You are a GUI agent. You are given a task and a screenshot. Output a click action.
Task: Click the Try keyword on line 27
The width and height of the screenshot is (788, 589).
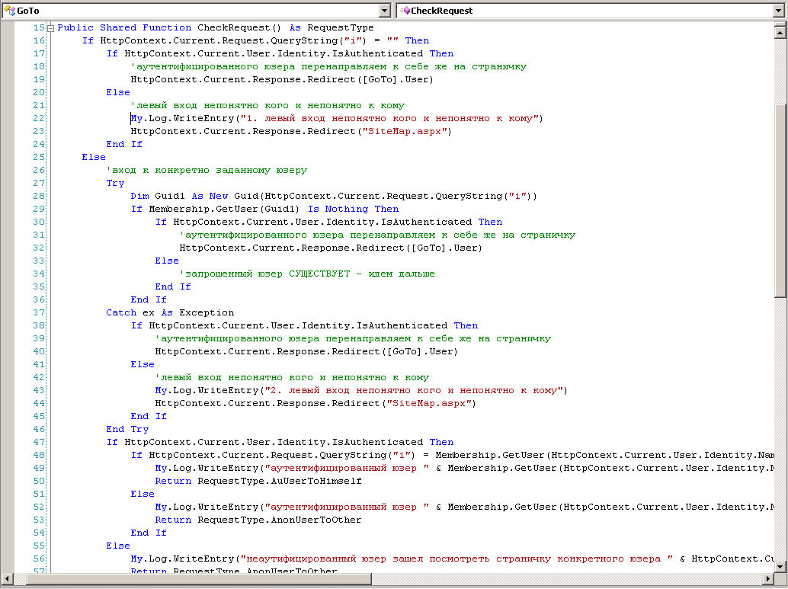pos(115,184)
